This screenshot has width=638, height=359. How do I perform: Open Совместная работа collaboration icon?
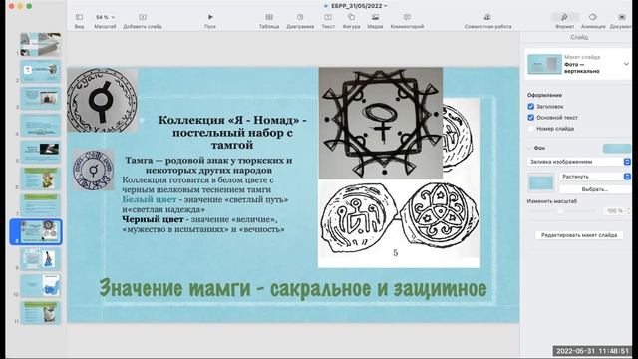coord(487,17)
